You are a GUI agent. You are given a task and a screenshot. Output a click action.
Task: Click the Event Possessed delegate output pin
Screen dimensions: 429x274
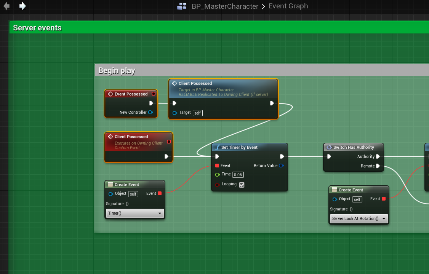154,94
